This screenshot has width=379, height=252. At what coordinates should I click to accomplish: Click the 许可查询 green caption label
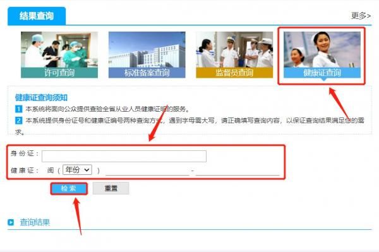coord(59,73)
